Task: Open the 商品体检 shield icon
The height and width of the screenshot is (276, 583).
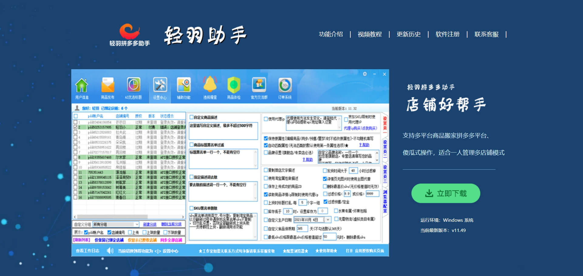Action: pyautogui.click(x=234, y=85)
